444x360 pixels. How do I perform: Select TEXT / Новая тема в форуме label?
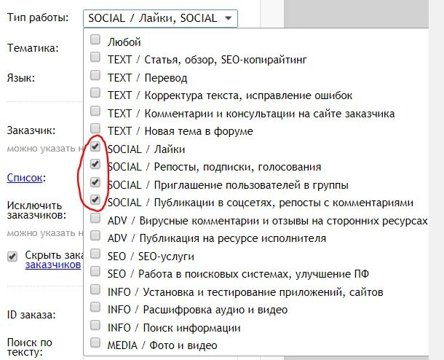pyautogui.click(x=180, y=131)
